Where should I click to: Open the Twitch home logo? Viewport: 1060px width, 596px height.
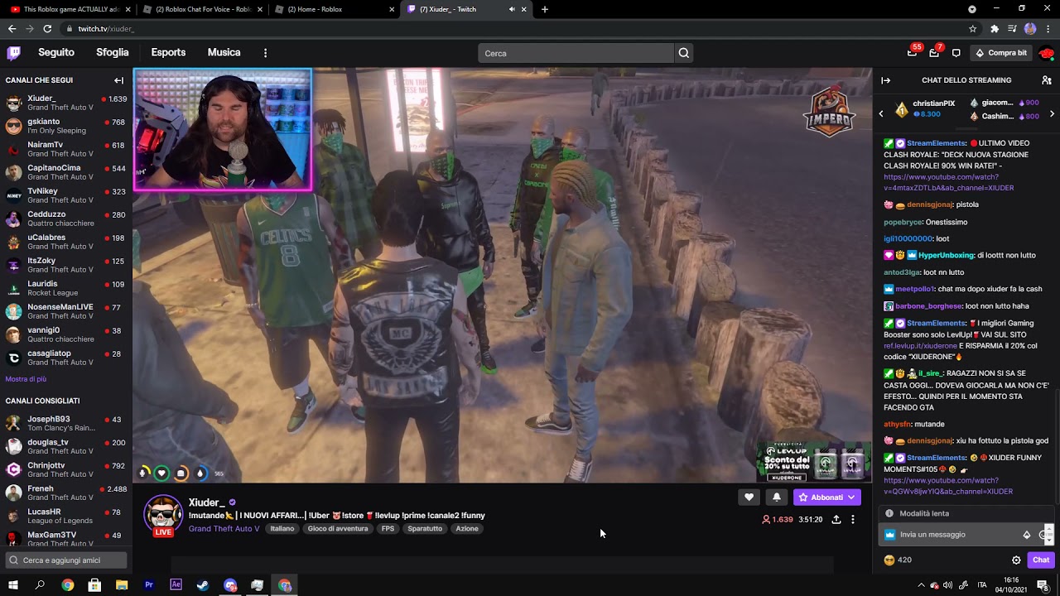[x=13, y=53]
